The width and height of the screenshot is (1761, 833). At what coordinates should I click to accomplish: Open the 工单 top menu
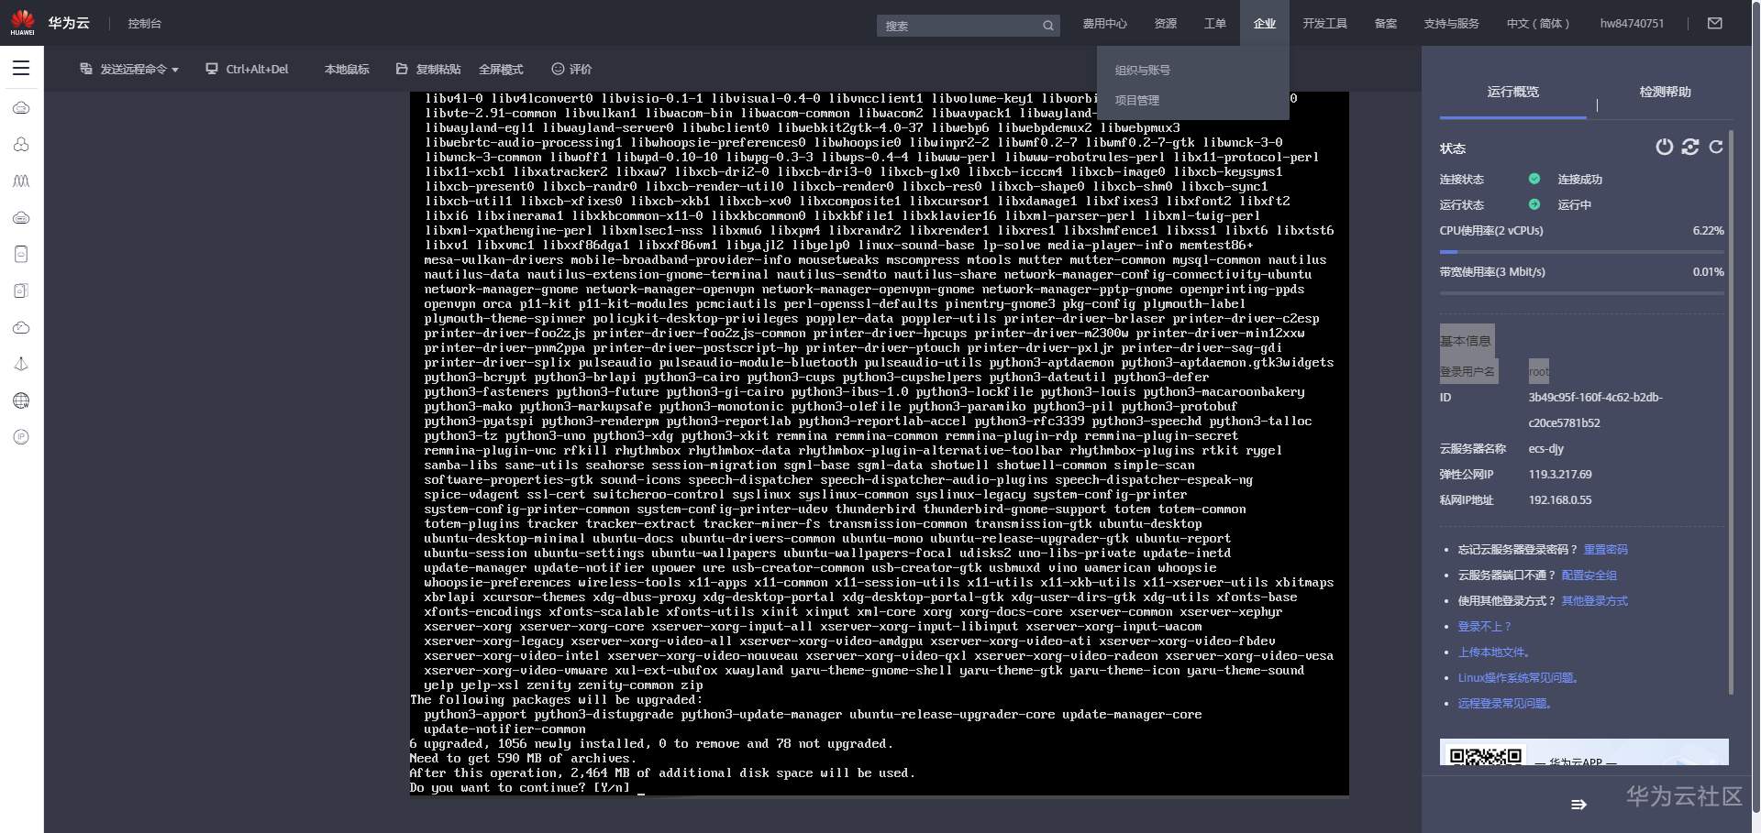(x=1215, y=24)
